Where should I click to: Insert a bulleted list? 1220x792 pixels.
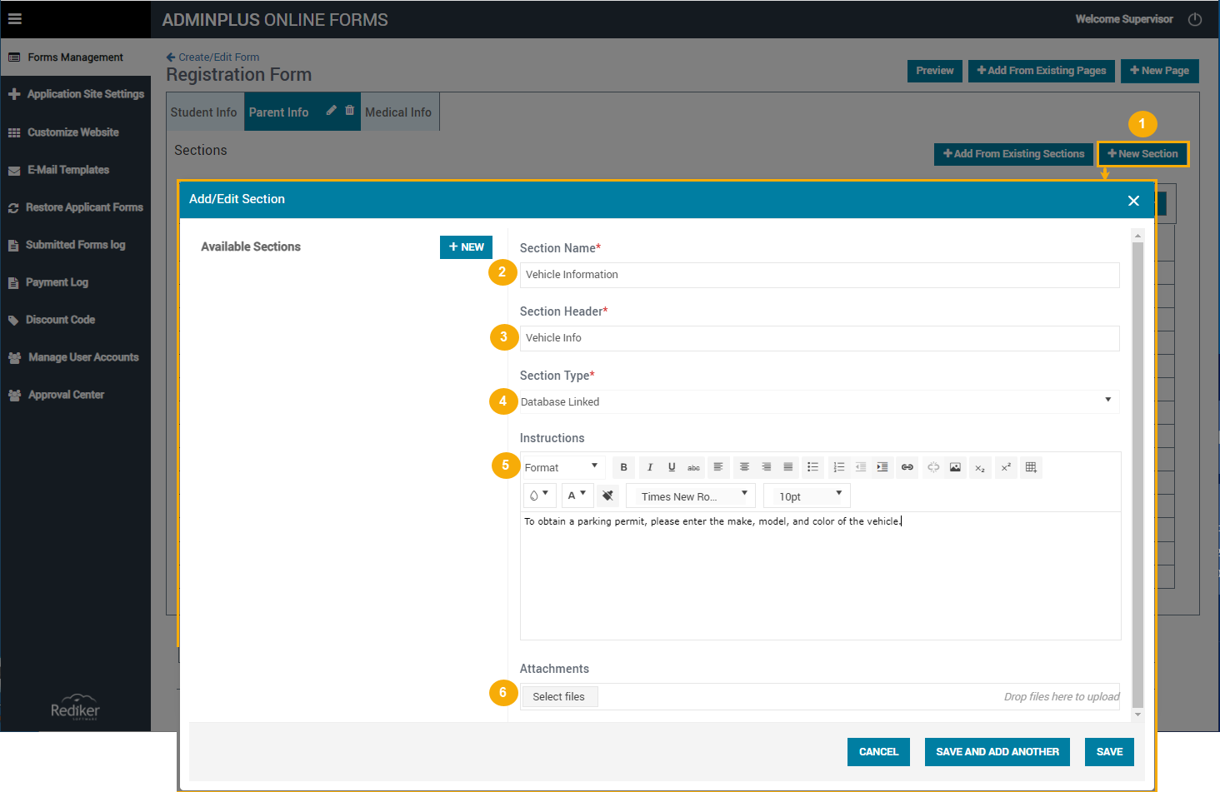pyautogui.click(x=812, y=467)
